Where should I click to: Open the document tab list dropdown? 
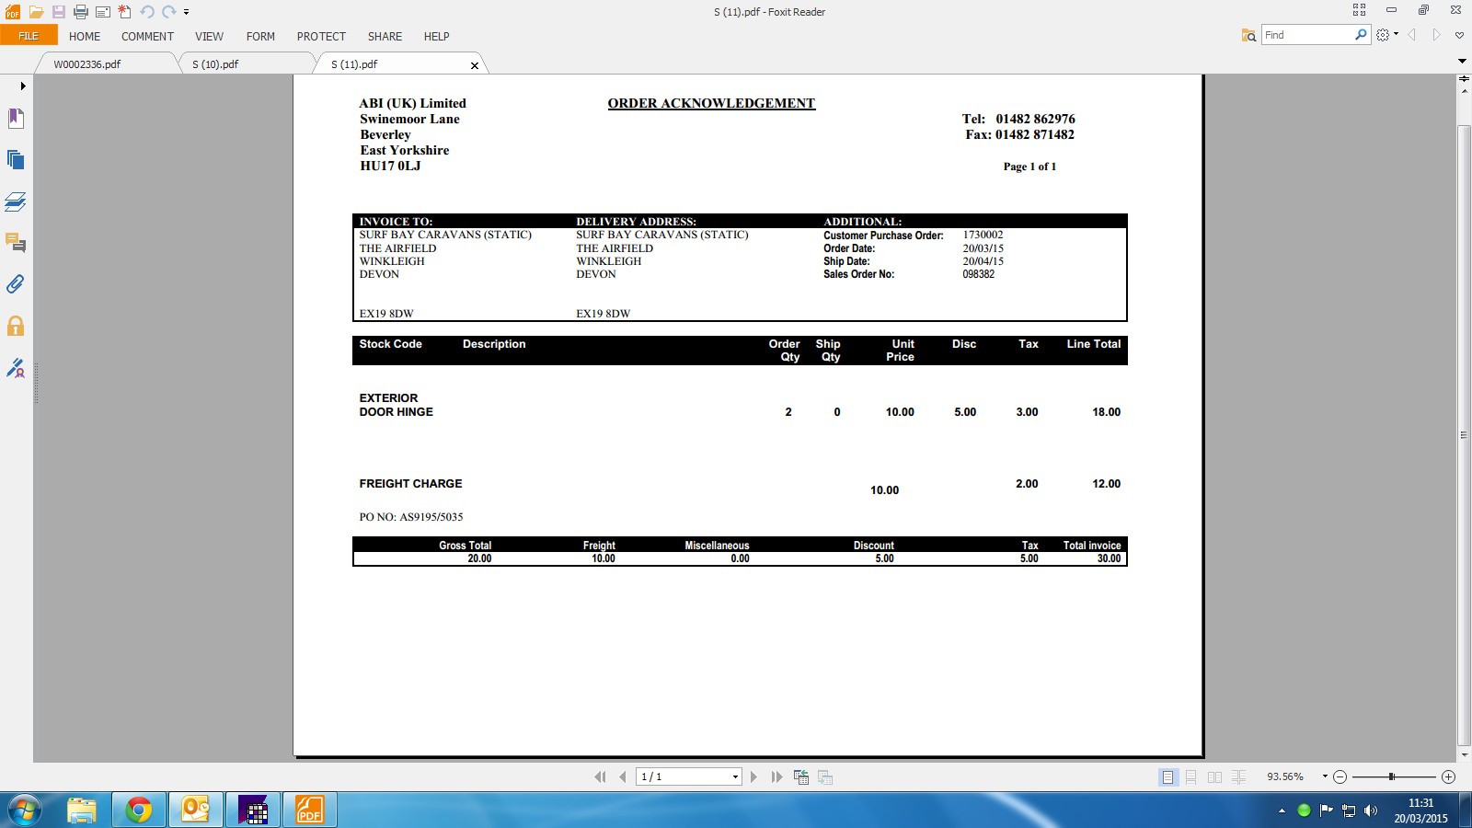tap(1462, 62)
